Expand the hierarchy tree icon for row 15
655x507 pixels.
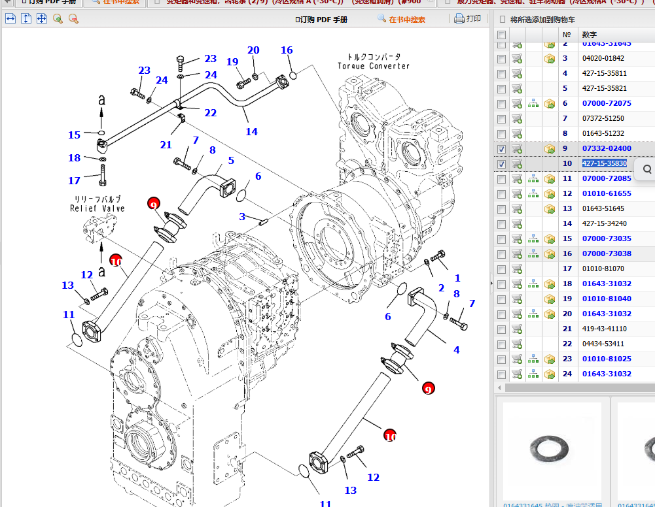tap(533, 239)
